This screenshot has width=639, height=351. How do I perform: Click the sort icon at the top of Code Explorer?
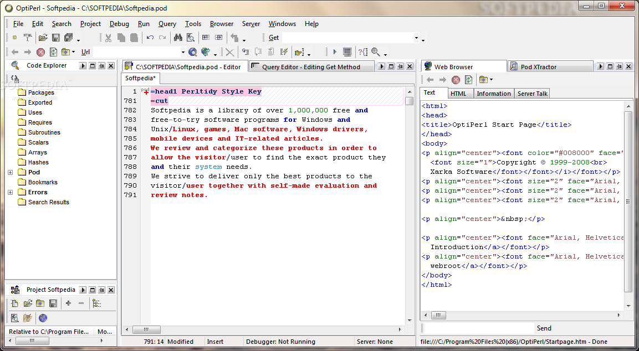pos(15,79)
